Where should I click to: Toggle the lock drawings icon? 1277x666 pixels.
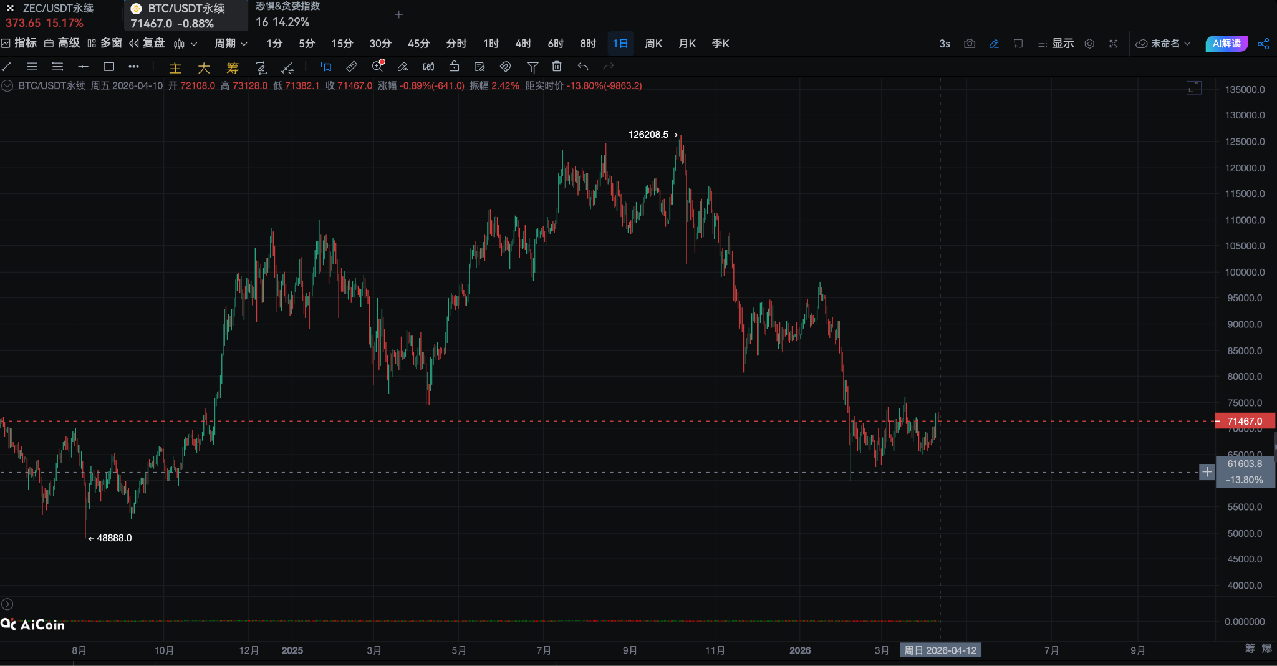click(x=454, y=67)
